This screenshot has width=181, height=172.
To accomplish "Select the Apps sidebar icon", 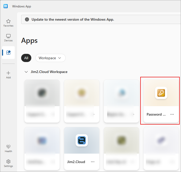I will 8,53.
